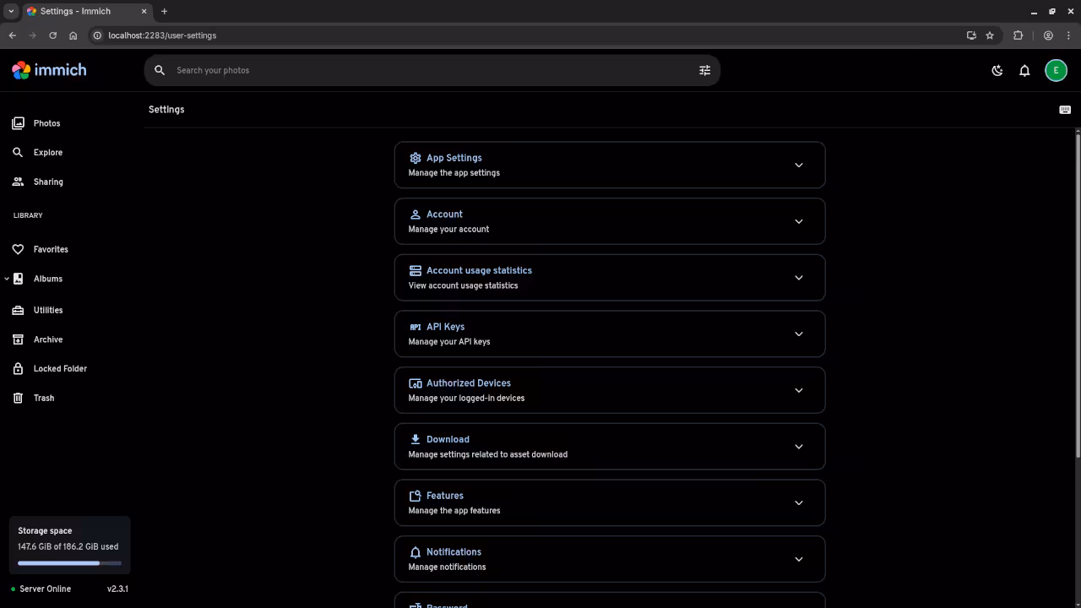
Task: Select Explore from the sidebar
Action: tap(47, 152)
